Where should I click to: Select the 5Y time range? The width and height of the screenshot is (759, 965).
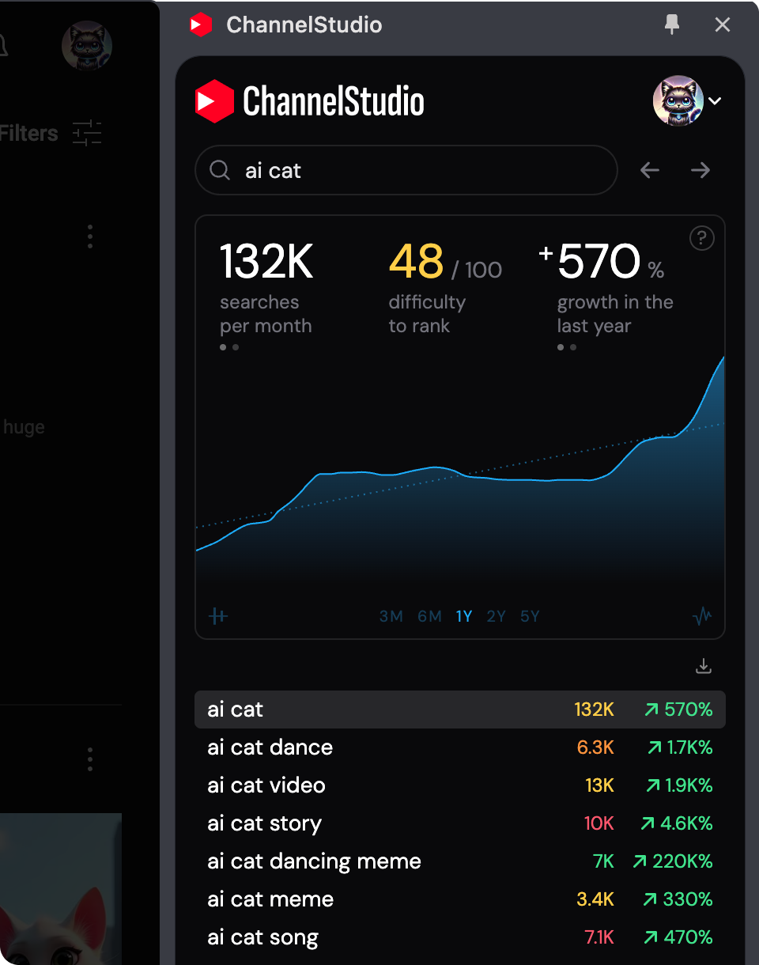(530, 616)
